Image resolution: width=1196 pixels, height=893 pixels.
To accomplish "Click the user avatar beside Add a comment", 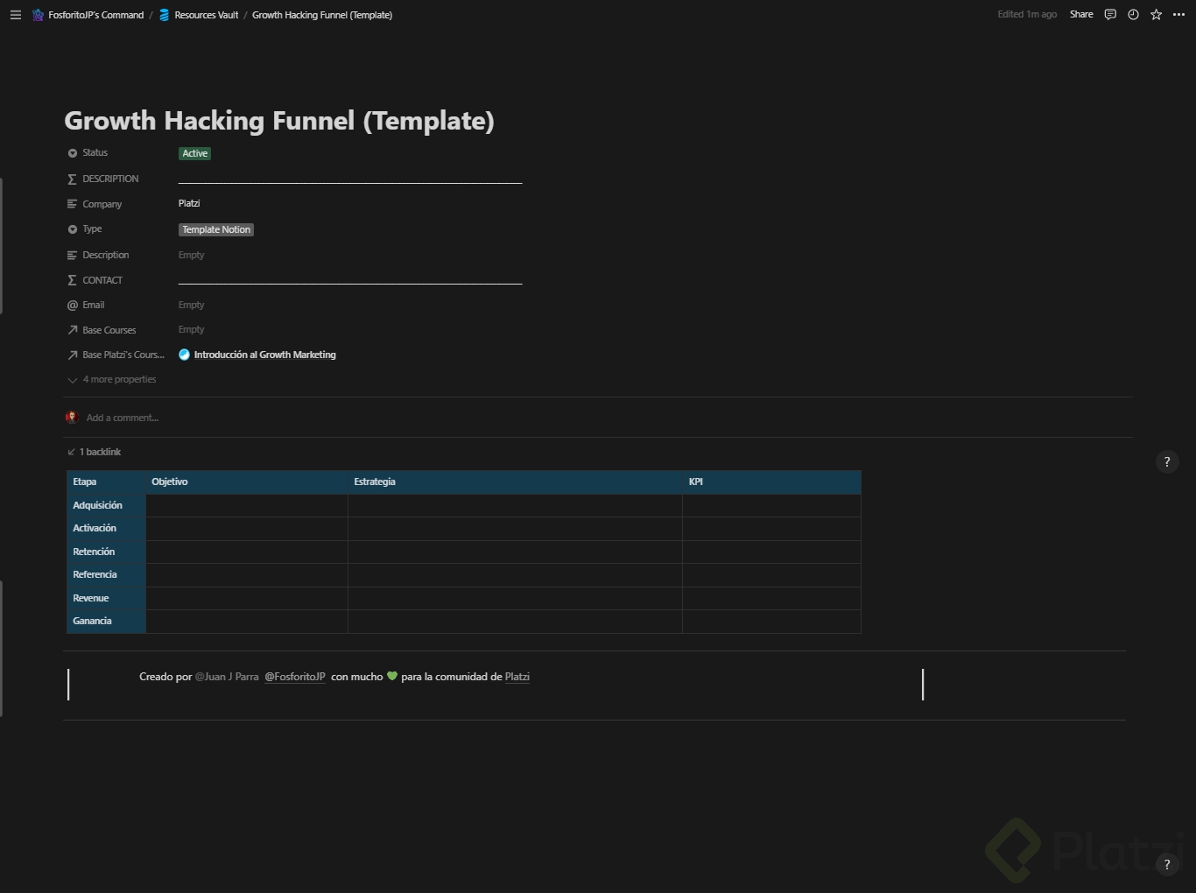I will click(x=72, y=418).
